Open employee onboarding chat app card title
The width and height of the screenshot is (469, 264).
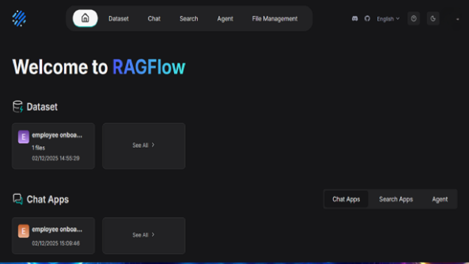(x=57, y=230)
